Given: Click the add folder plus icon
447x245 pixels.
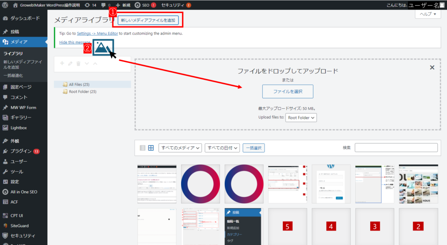Looking at the screenshot, I should tap(62, 64).
